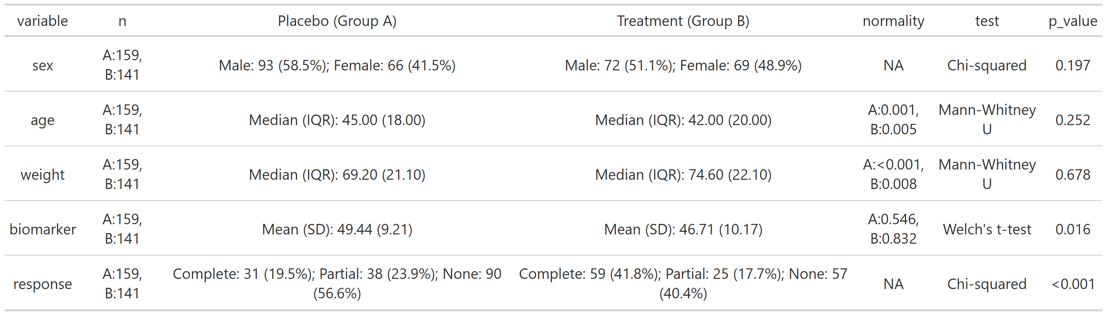This screenshot has width=1107, height=315.
Task: Click 'Male: 93 (58.5%)' placebo sex cell
Action: click(337, 65)
